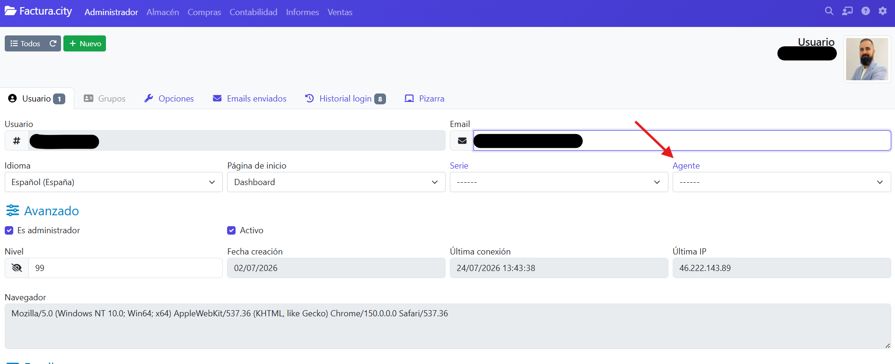Click the green Nuevo button

(85, 43)
